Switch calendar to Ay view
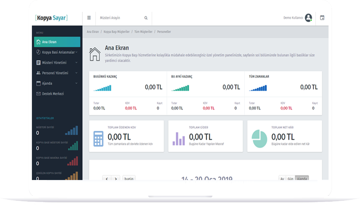The image size is (360, 205). (x=282, y=178)
